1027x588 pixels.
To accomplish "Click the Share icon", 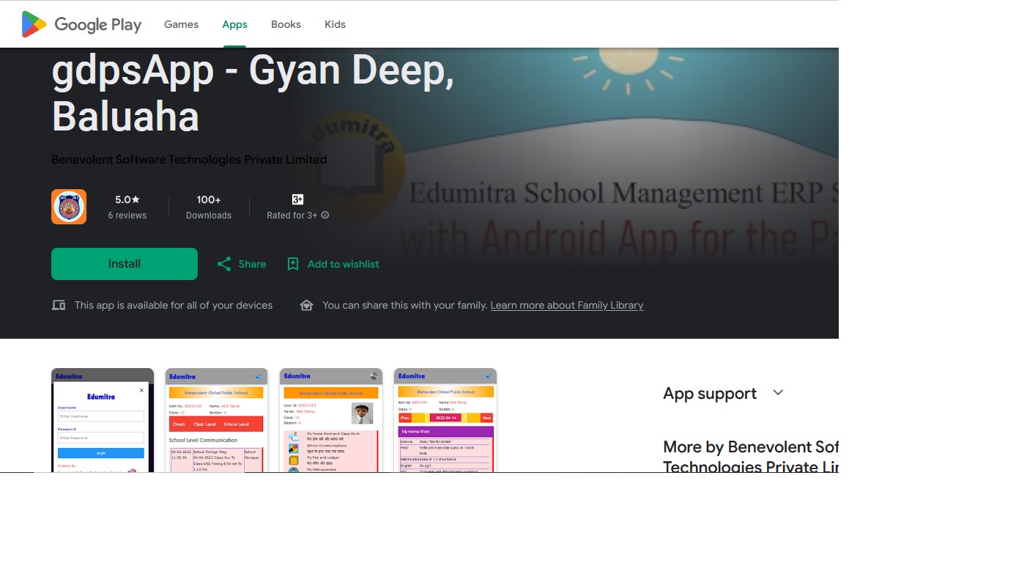I will pos(225,264).
